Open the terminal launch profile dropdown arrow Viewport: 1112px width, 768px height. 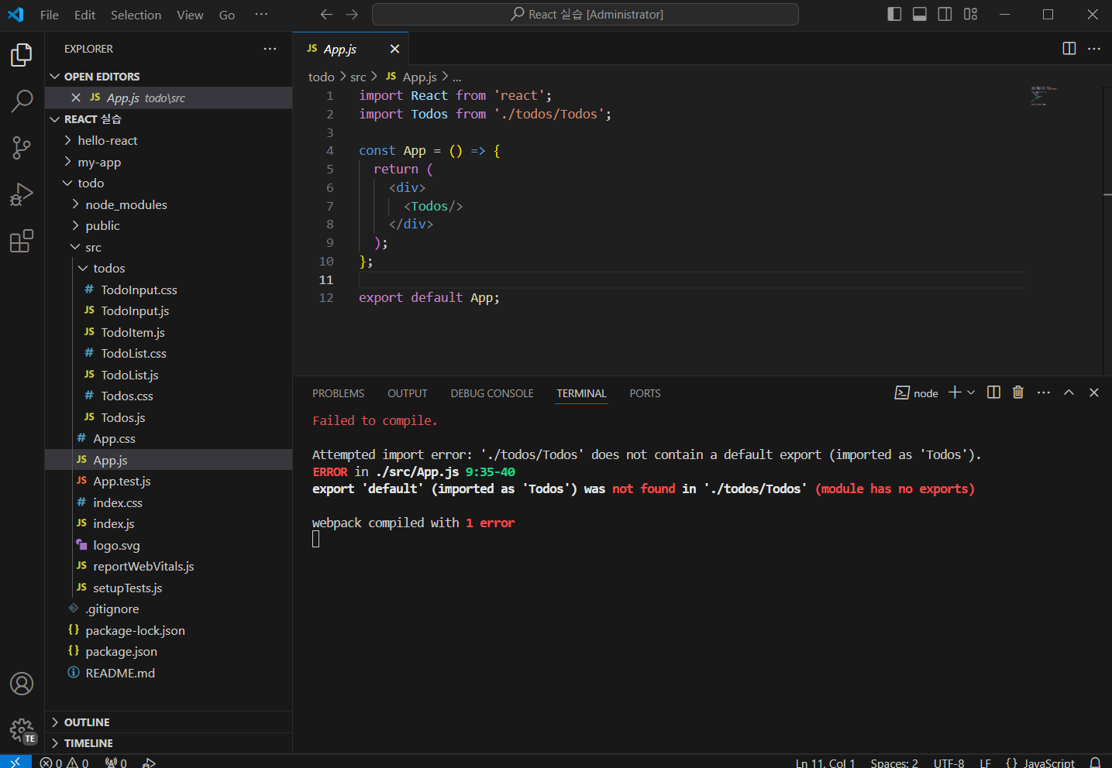[x=971, y=393]
